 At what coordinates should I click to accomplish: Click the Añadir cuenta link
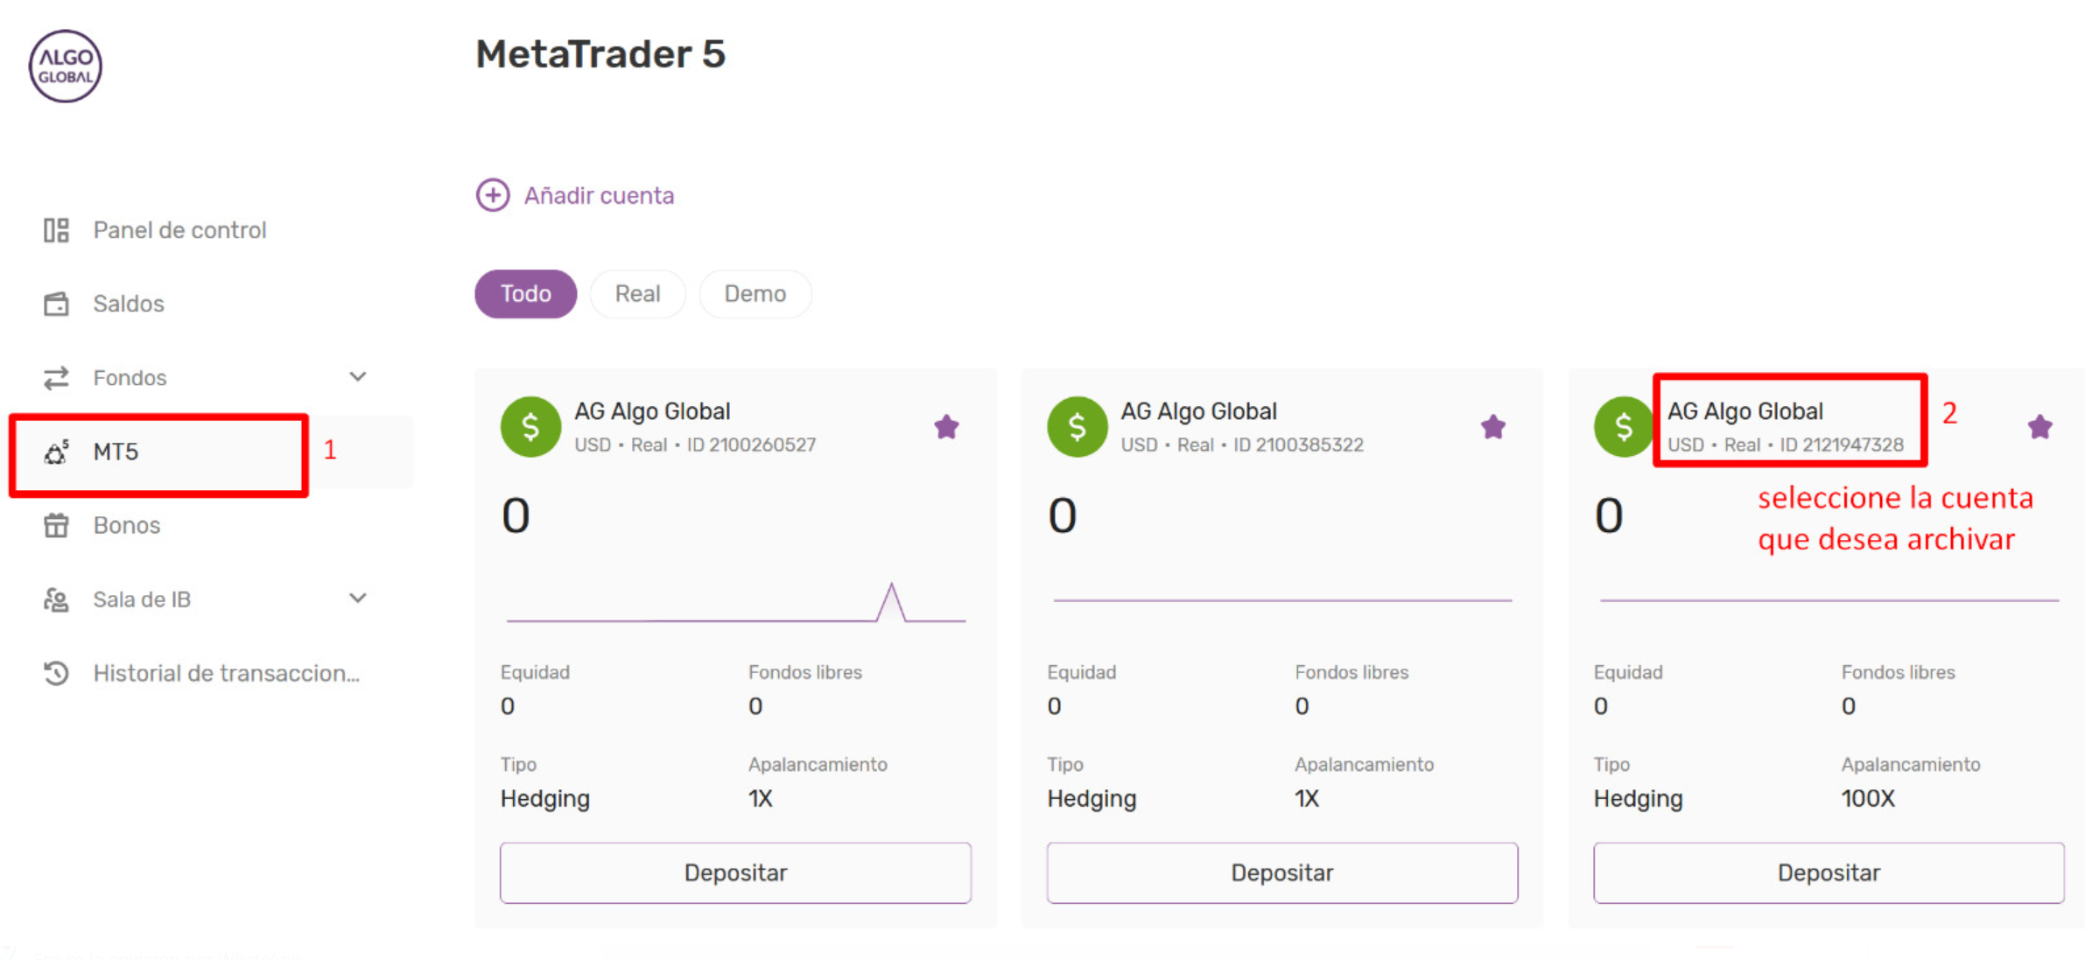pyautogui.click(x=599, y=195)
